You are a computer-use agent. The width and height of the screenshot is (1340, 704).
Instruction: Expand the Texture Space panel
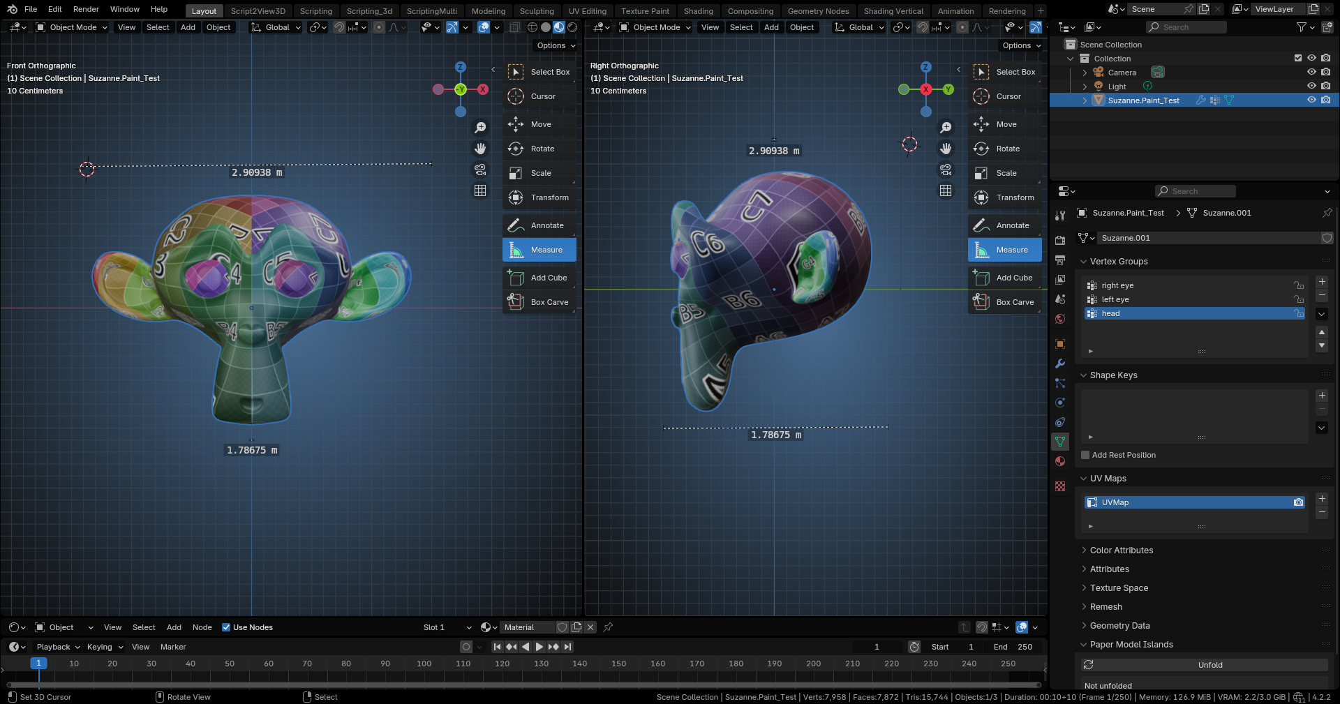[1118, 588]
